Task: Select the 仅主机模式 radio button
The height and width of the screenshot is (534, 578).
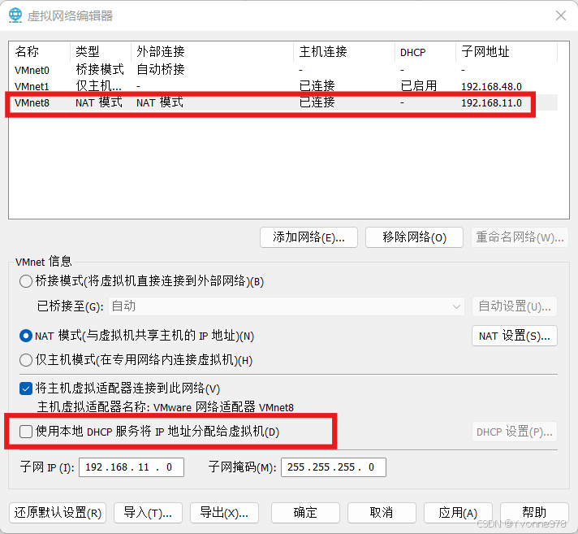Action: coord(26,360)
